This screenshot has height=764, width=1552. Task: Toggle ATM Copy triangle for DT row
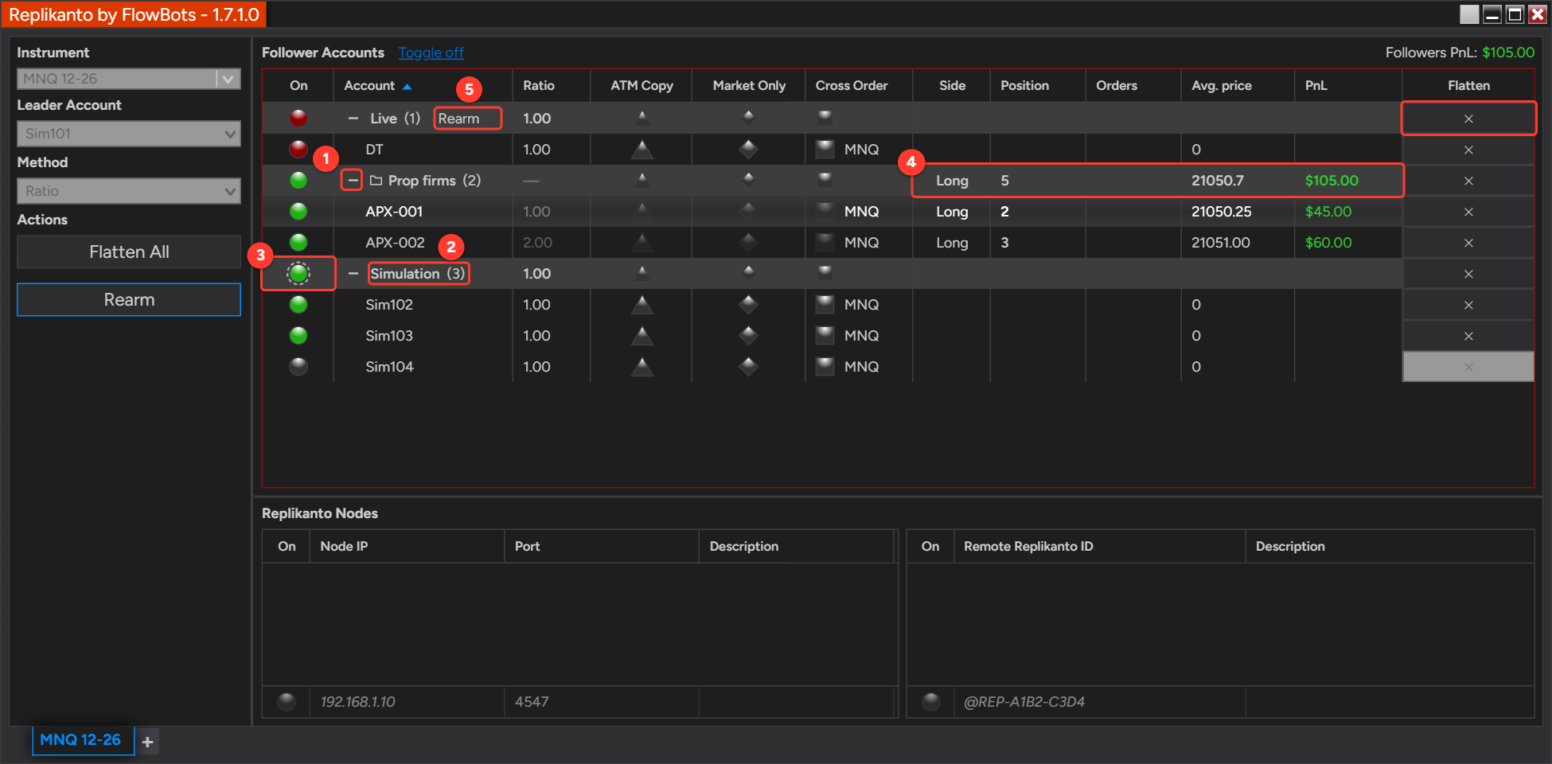(641, 149)
